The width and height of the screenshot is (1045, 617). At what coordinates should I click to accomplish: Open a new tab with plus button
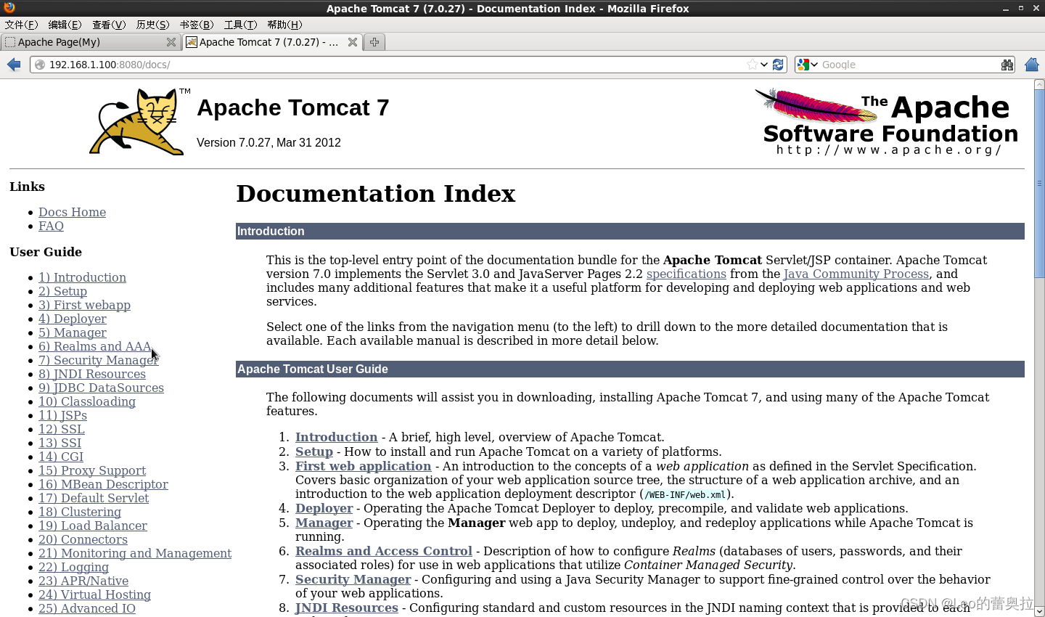pyautogui.click(x=374, y=42)
